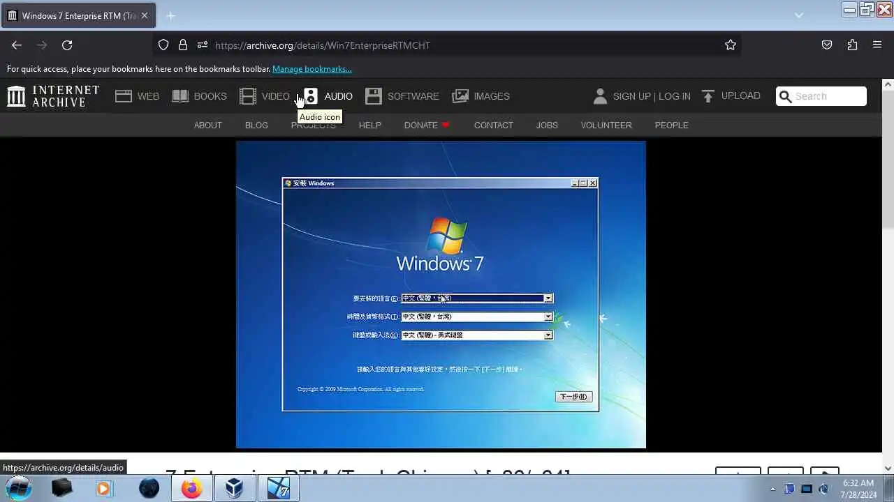Click the LOG IN link

pyautogui.click(x=675, y=96)
